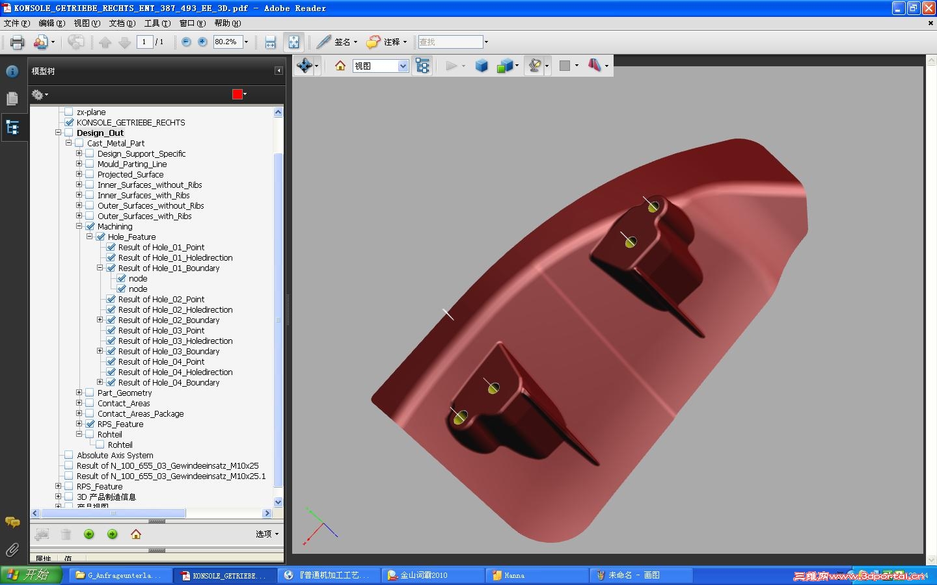Open the Pages side panel icon

(x=12, y=99)
